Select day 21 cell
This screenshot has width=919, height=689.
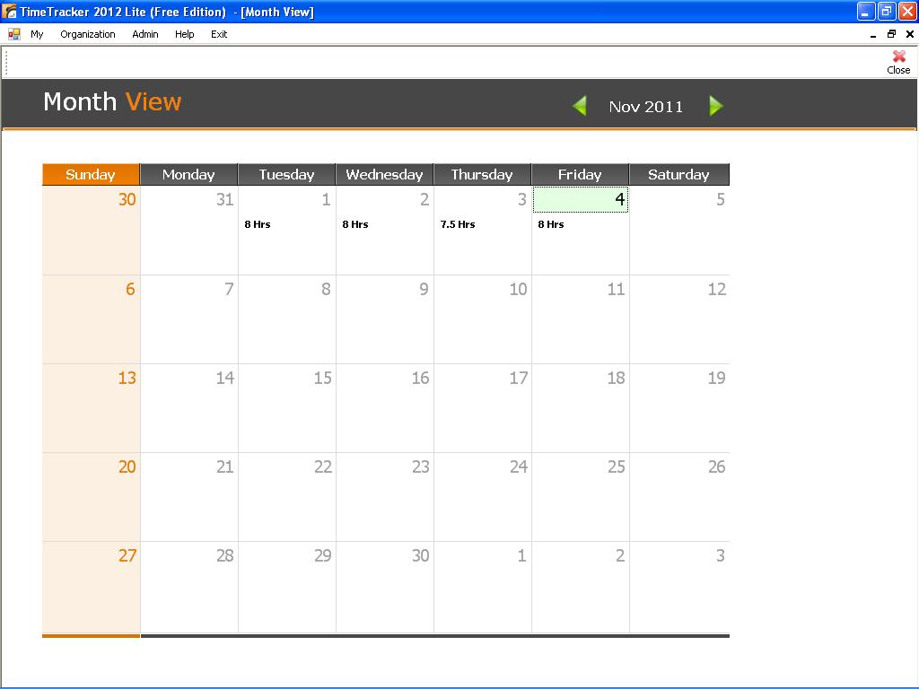[x=189, y=497]
